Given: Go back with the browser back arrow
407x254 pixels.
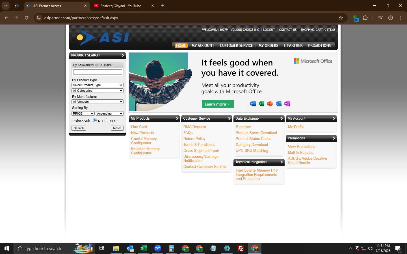Looking at the screenshot, I should click(6, 18).
